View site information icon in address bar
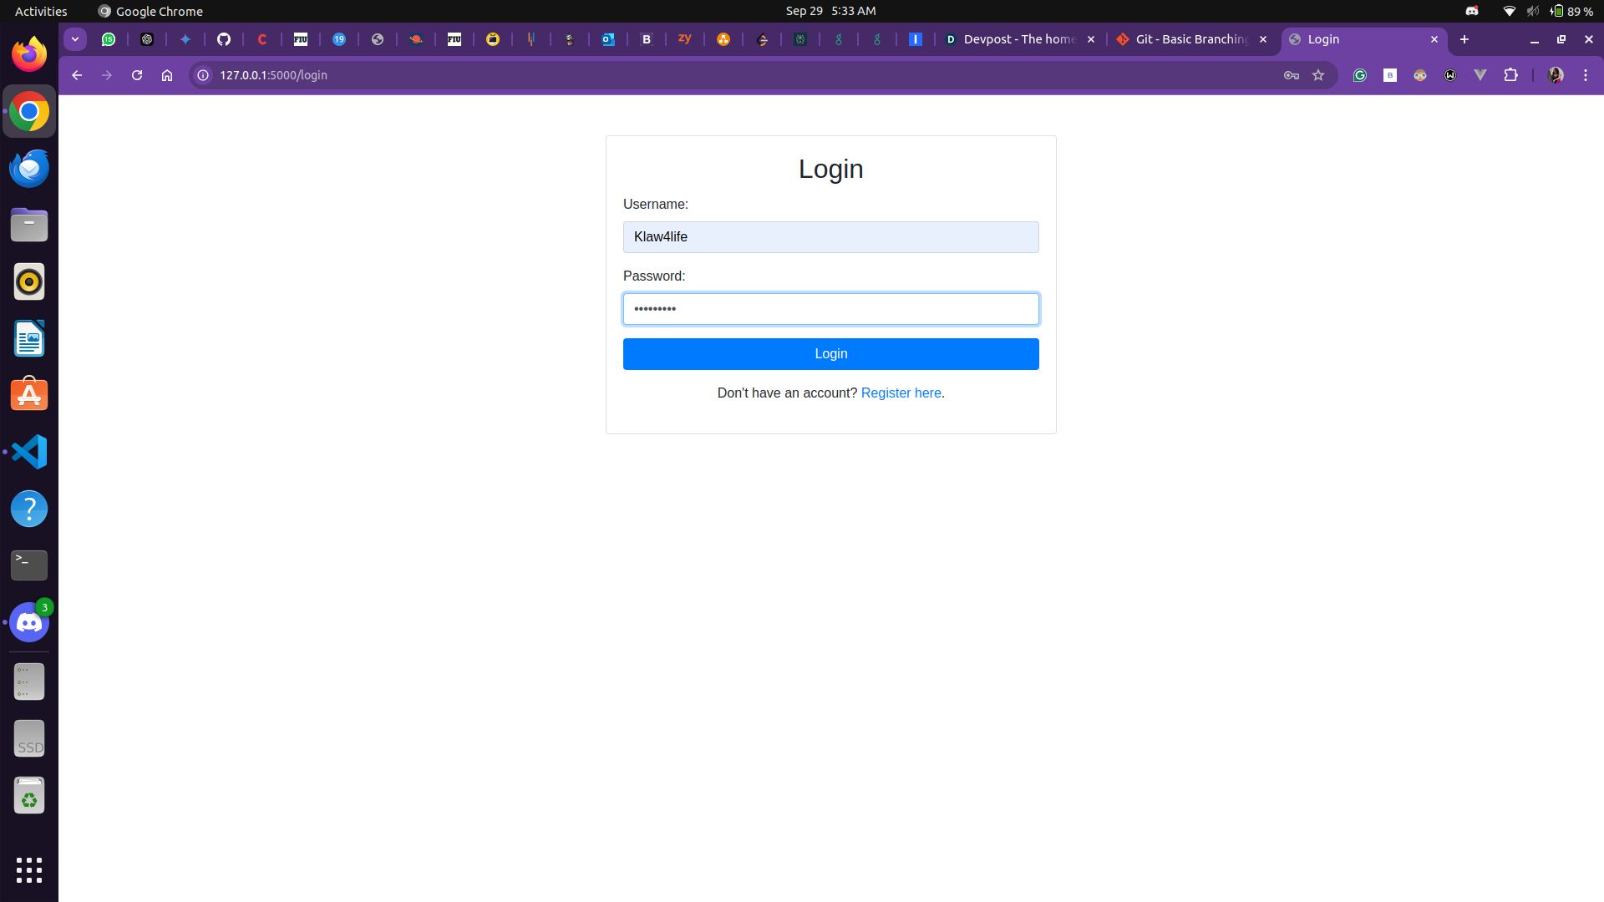Screen dimensions: 1604x902 click(203, 75)
